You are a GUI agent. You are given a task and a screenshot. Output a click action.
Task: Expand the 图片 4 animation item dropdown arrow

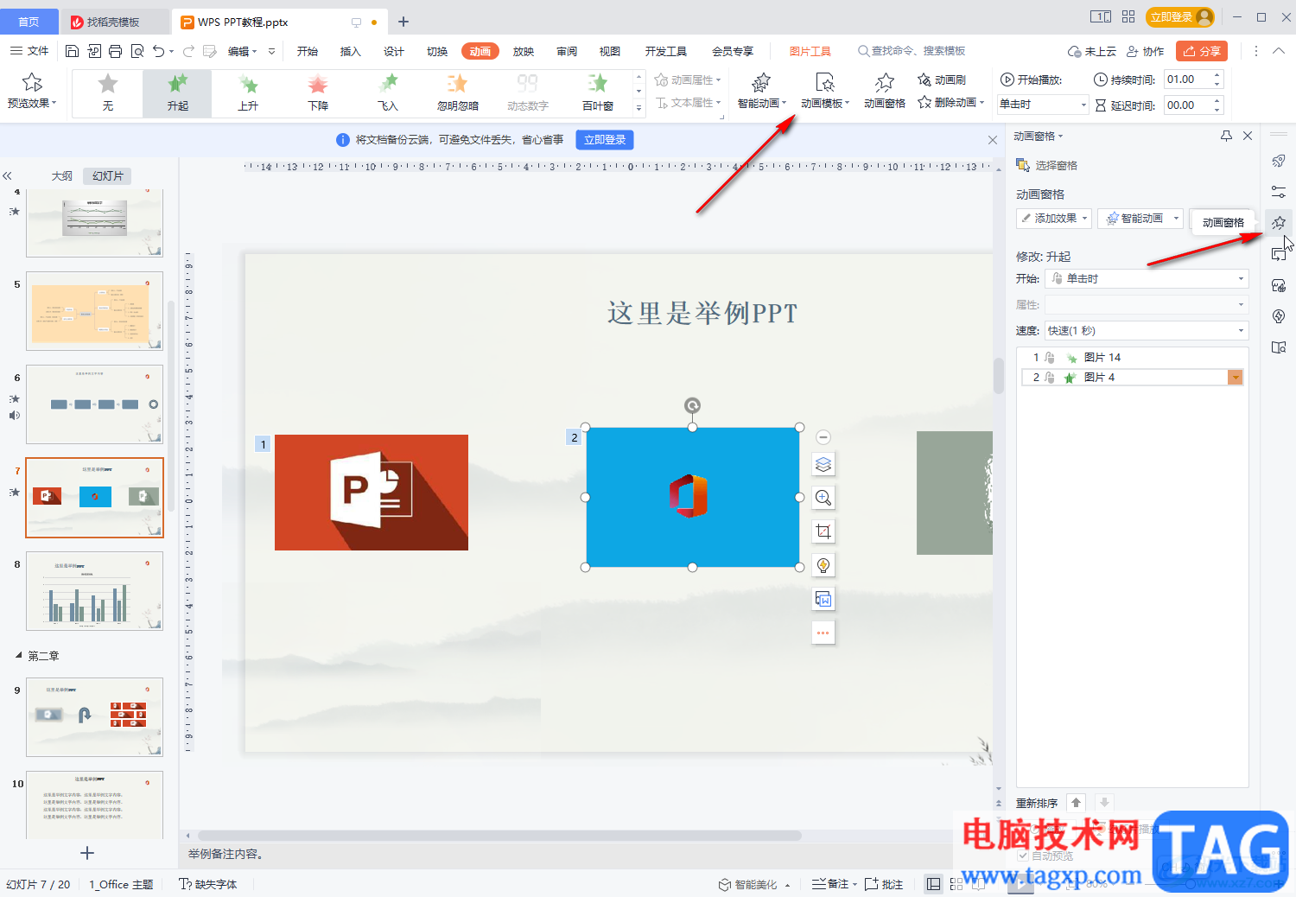(x=1236, y=378)
